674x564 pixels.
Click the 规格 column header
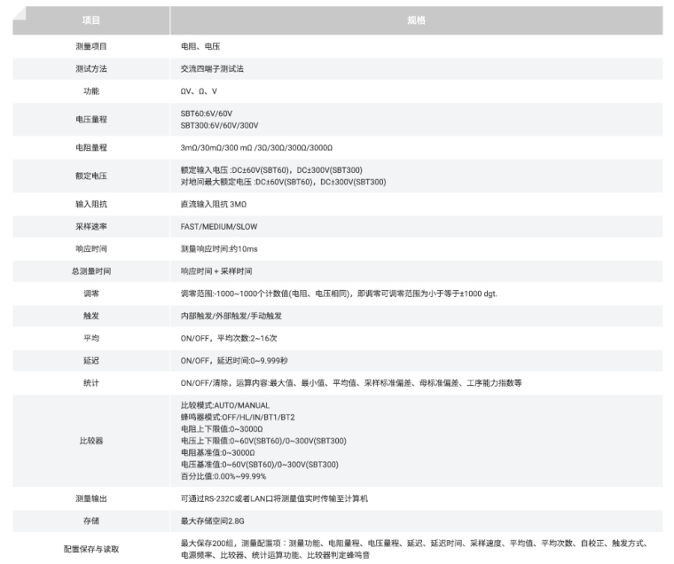[417, 20]
